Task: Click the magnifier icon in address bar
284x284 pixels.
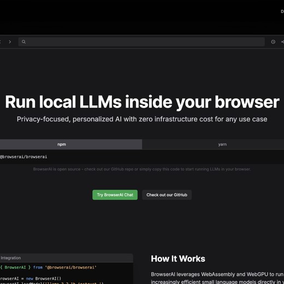Action: (23, 42)
